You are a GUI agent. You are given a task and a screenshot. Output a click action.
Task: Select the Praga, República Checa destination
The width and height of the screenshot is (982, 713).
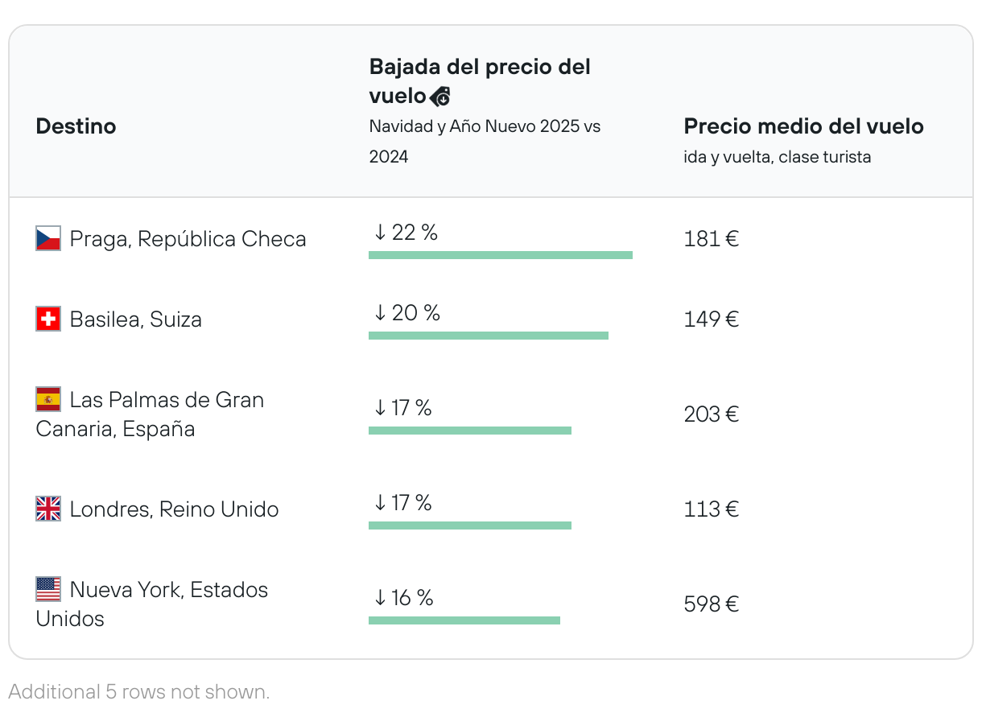(x=188, y=239)
